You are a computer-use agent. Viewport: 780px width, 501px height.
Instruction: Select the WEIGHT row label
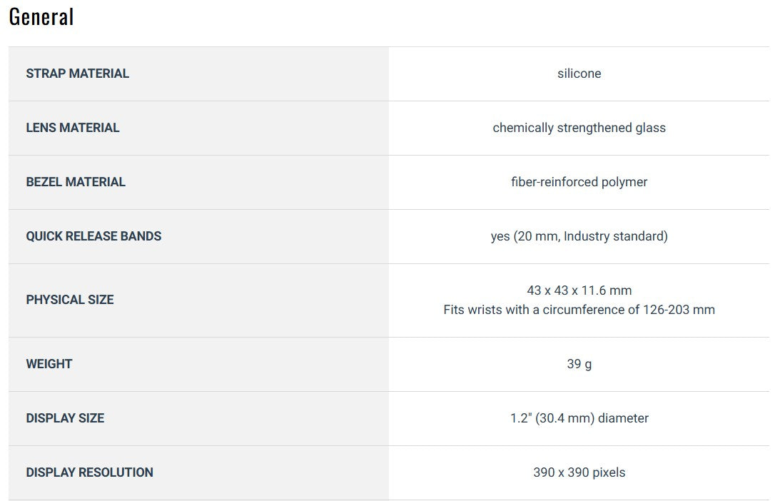pyautogui.click(x=49, y=364)
